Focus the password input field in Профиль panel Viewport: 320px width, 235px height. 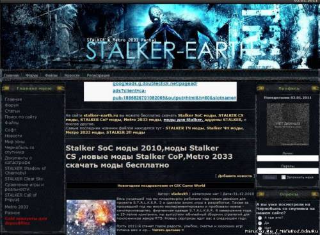(287, 171)
